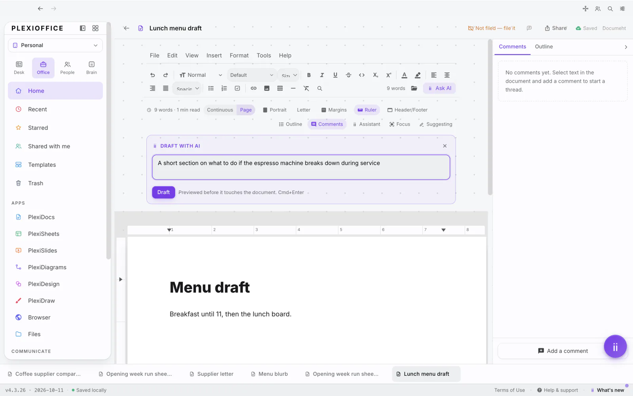633x396 pixels.
Task: Apply strikethrough formatting
Action: tap(349, 75)
